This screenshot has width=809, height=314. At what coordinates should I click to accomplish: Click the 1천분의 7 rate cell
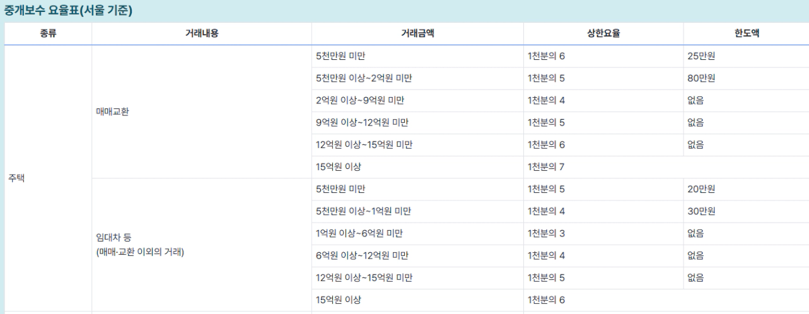(603, 167)
